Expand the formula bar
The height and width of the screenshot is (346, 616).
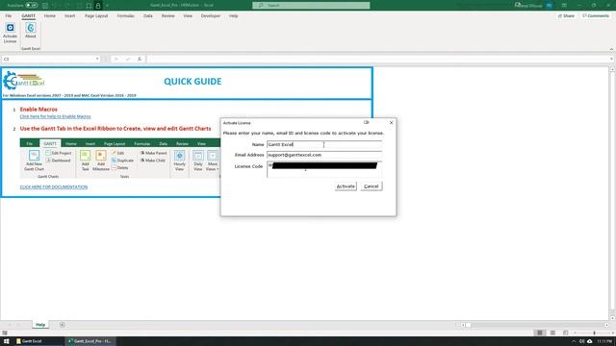[611, 59]
